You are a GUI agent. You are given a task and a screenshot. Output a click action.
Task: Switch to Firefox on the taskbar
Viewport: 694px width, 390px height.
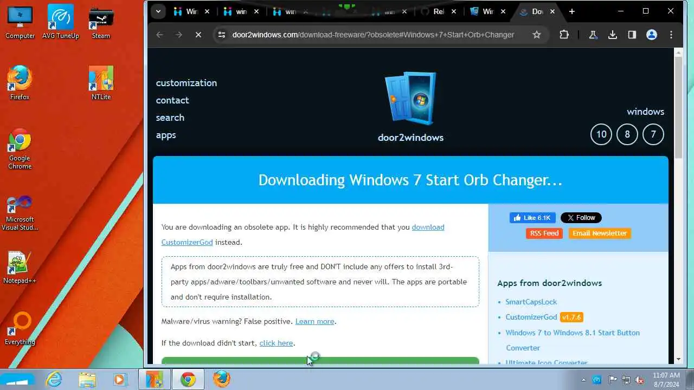(x=221, y=379)
